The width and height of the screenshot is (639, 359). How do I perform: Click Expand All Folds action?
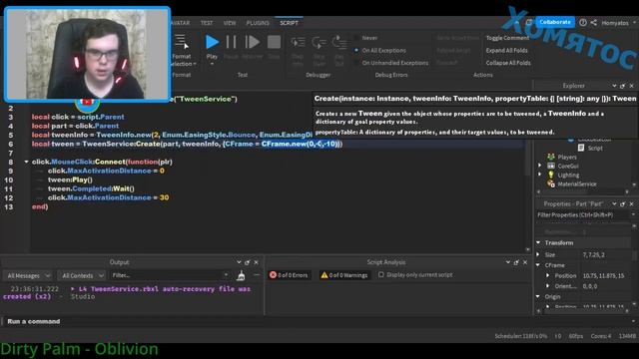tap(506, 51)
